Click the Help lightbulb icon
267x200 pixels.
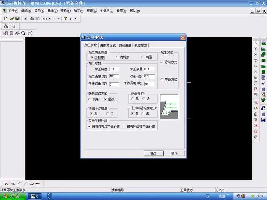[x=65, y=18]
